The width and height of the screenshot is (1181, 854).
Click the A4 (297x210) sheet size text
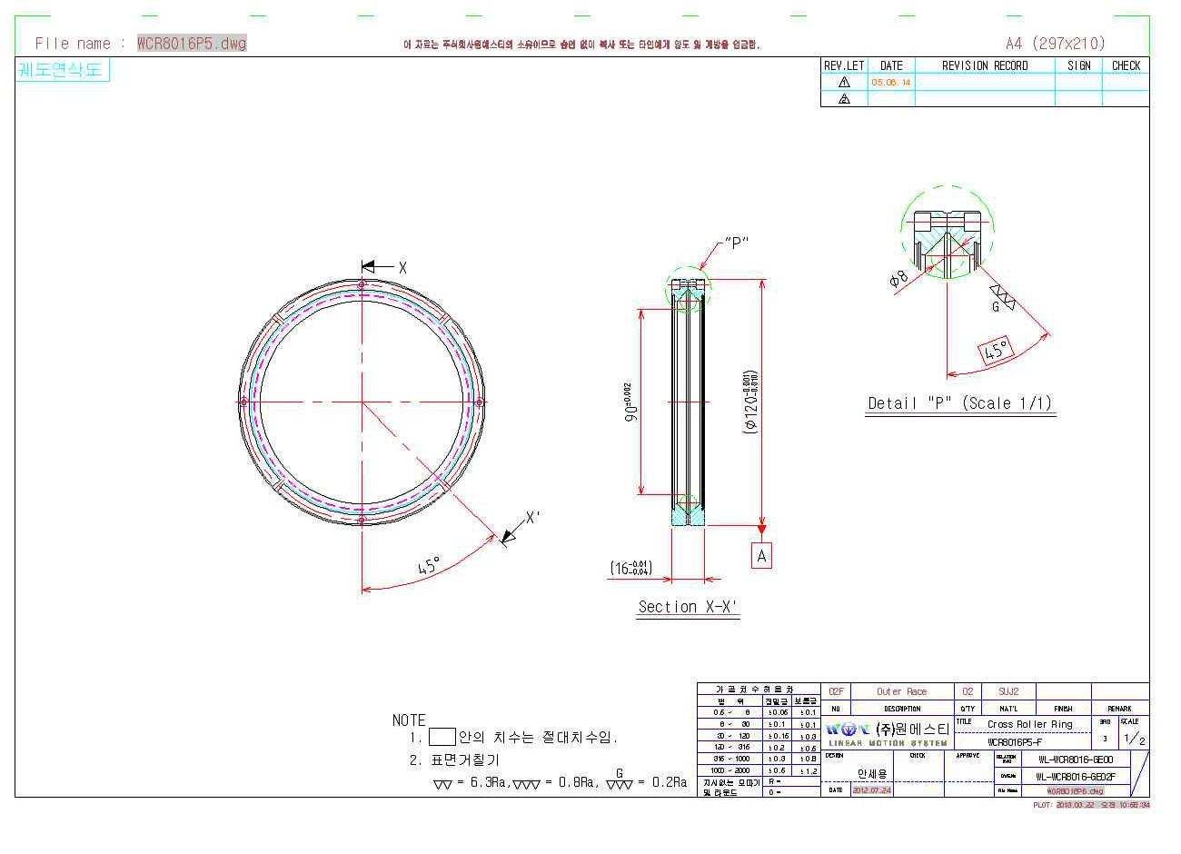click(x=1056, y=43)
